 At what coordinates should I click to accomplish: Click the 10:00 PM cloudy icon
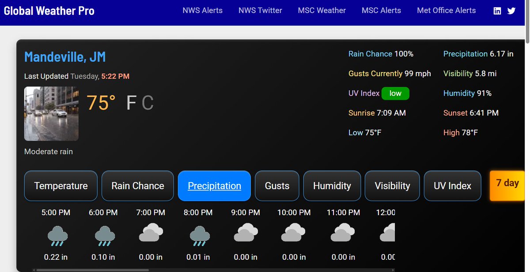click(x=293, y=232)
